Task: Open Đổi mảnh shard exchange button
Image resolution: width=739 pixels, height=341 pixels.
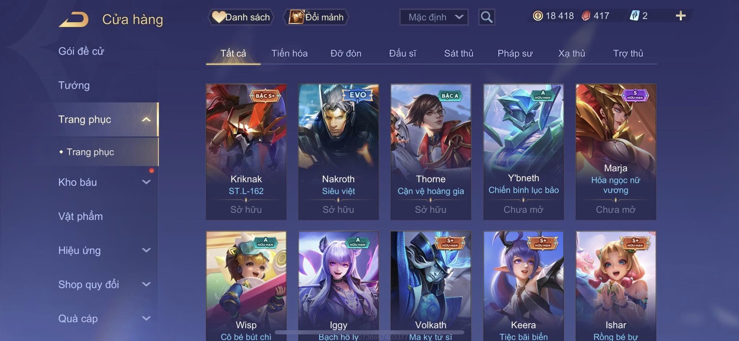Action: (x=316, y=17)
